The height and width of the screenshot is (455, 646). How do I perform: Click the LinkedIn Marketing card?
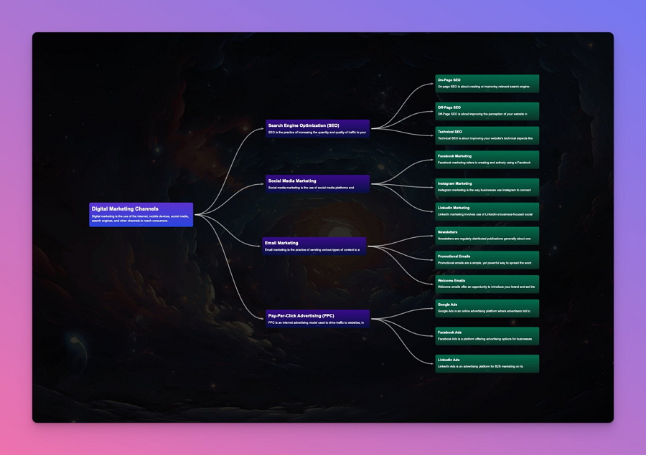coord(487,211)
